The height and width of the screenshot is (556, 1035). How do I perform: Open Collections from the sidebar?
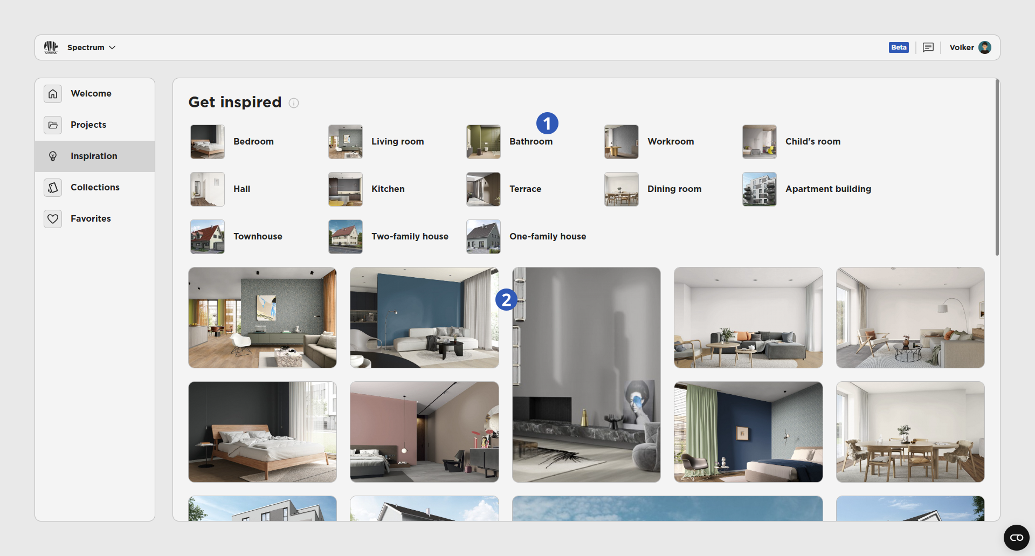(x=95, y=188)
